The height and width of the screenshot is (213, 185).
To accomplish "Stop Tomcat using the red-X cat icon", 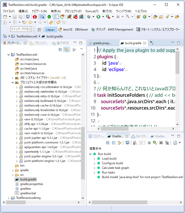I will (75, 17).
